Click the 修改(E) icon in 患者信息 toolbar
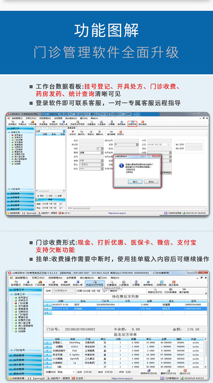This screenshot has width=213, height=383. [x=91, y=133]
